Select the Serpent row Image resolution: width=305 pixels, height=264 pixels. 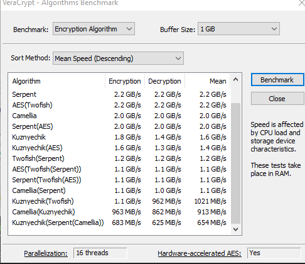(119, 94)
